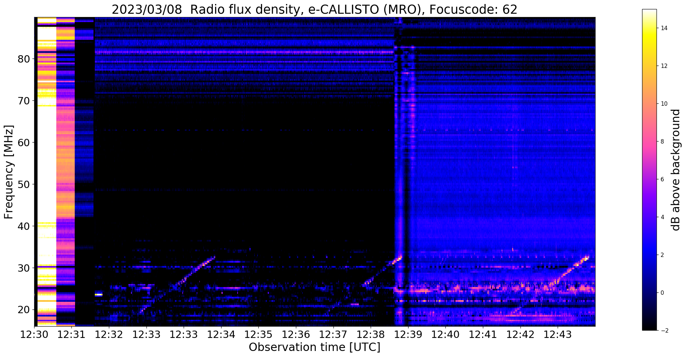This screenshot has height=357, width=686.
Task: Click the 12:41 time tick label
Action: coord(483,334)
